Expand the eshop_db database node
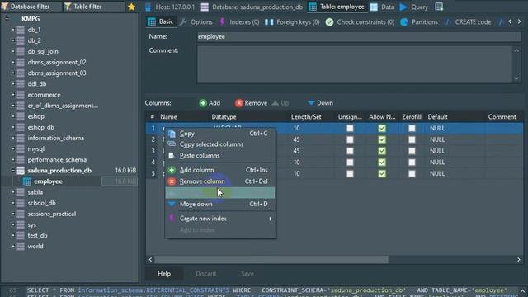Viewport: 528px width, 297px height. [x=13, y=127]
